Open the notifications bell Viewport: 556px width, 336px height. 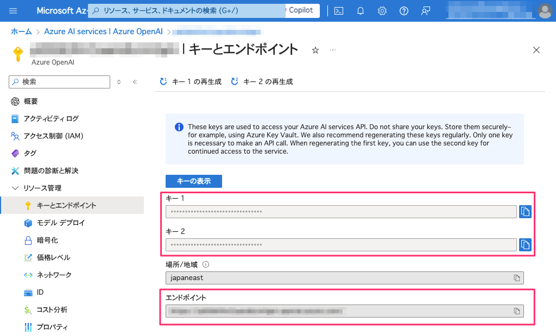click(361, 11)
